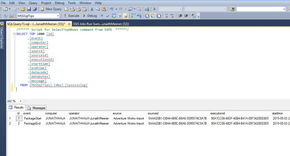Specify values for template parameters

pos(194,16)
